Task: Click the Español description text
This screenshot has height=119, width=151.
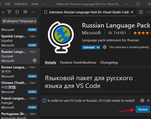Action: [x=7, y=41]
